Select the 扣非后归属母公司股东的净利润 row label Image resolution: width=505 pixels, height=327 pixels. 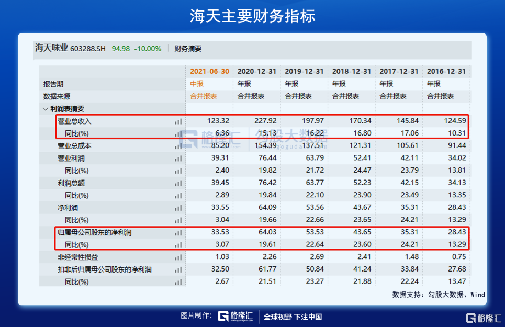pyautogui.click(x=105, y=270)
